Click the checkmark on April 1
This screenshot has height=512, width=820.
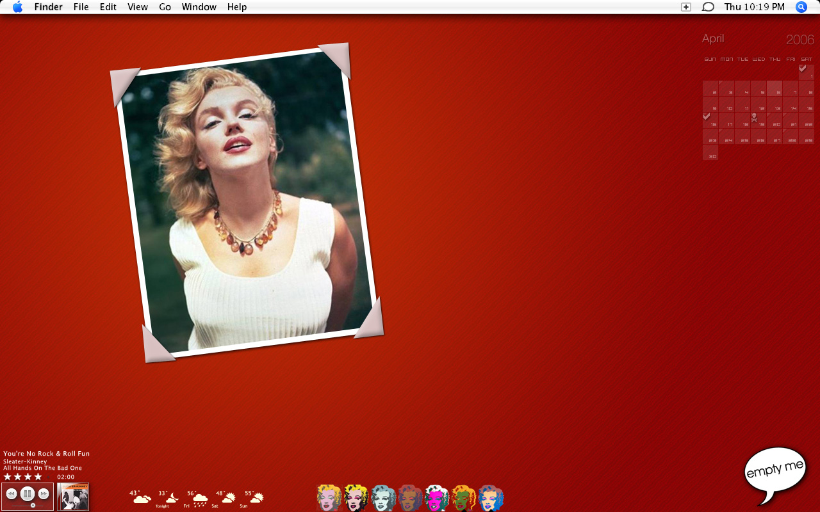pos(803,68)
